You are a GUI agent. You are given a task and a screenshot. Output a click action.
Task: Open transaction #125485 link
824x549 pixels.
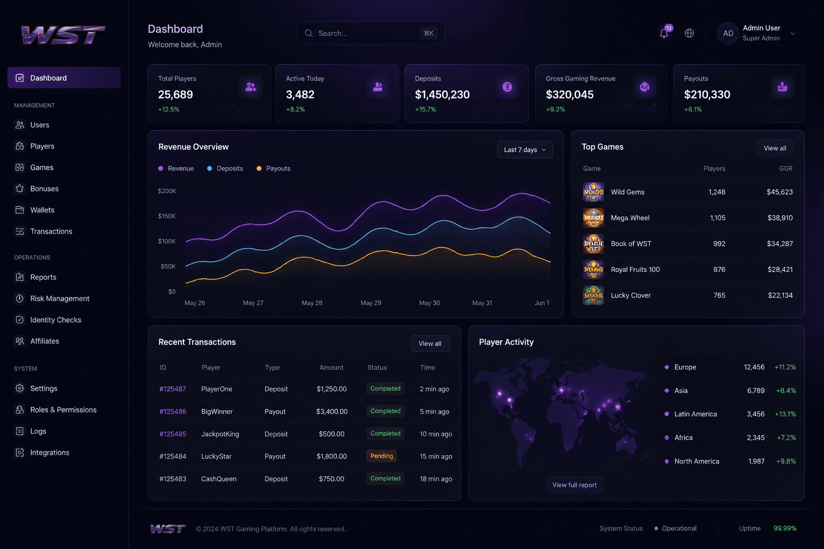[x=173, y=434]
